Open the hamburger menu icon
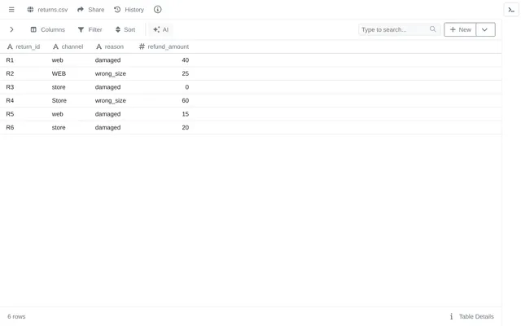521x326 pixels. [11, 10]
